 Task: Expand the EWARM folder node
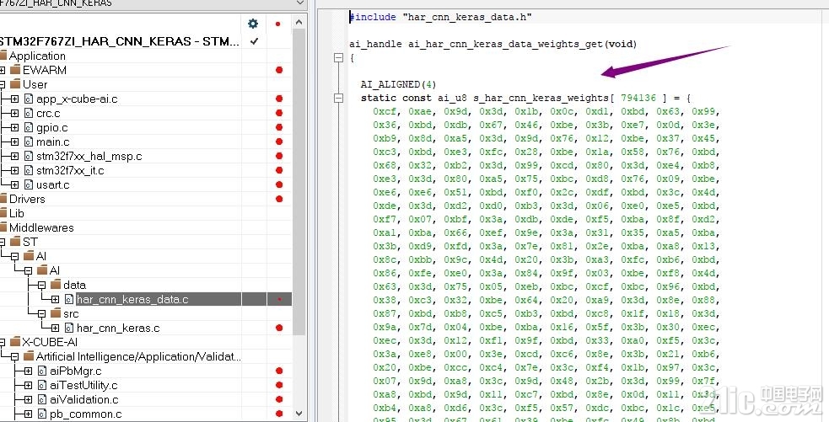(2, 70)
